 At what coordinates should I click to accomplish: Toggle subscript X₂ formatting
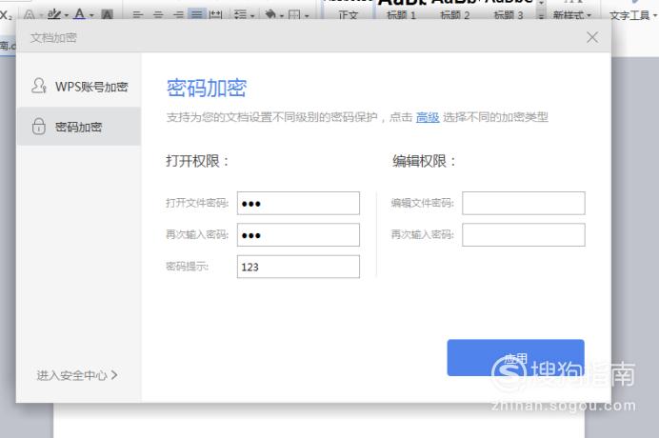pyautogui.click(x=6, y=15)
